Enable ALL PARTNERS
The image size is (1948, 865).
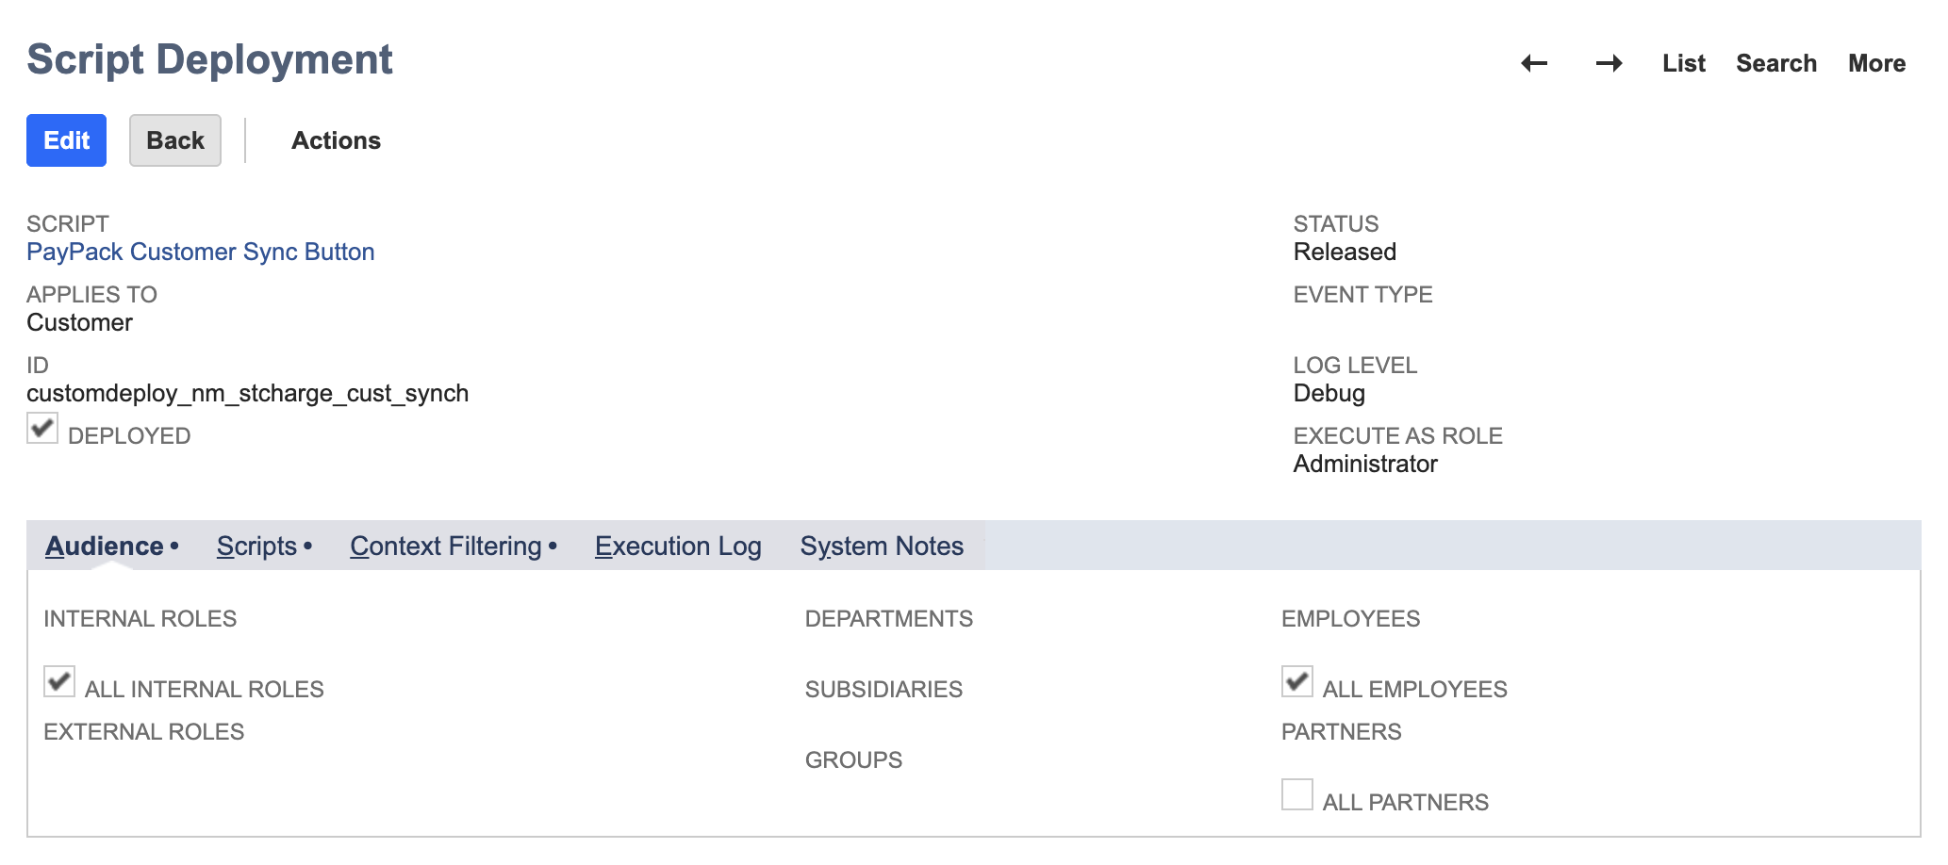click(1296, 795)
